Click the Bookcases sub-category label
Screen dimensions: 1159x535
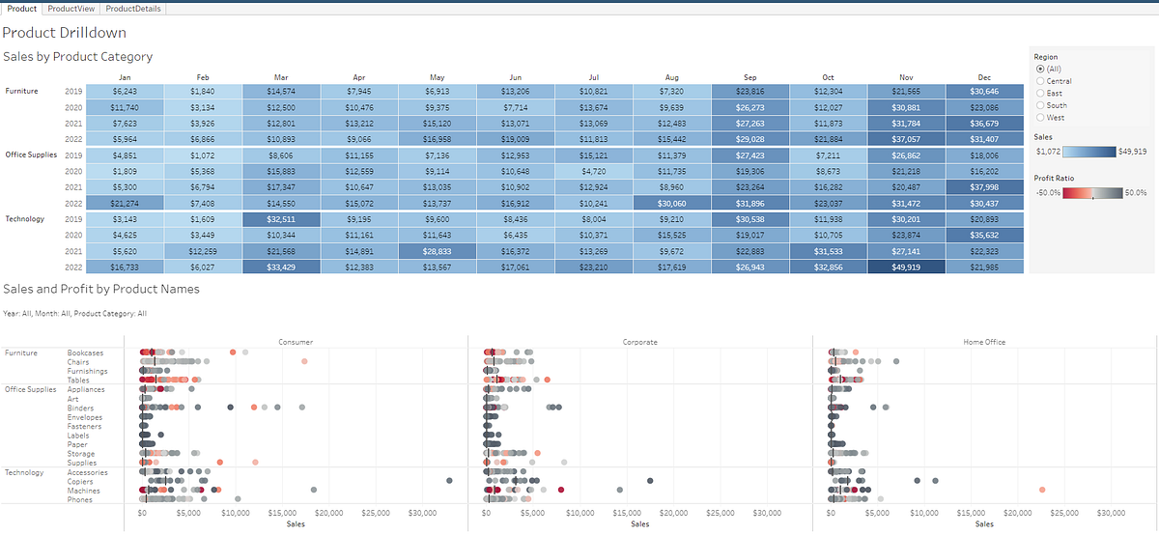click(x=85, y=353)
